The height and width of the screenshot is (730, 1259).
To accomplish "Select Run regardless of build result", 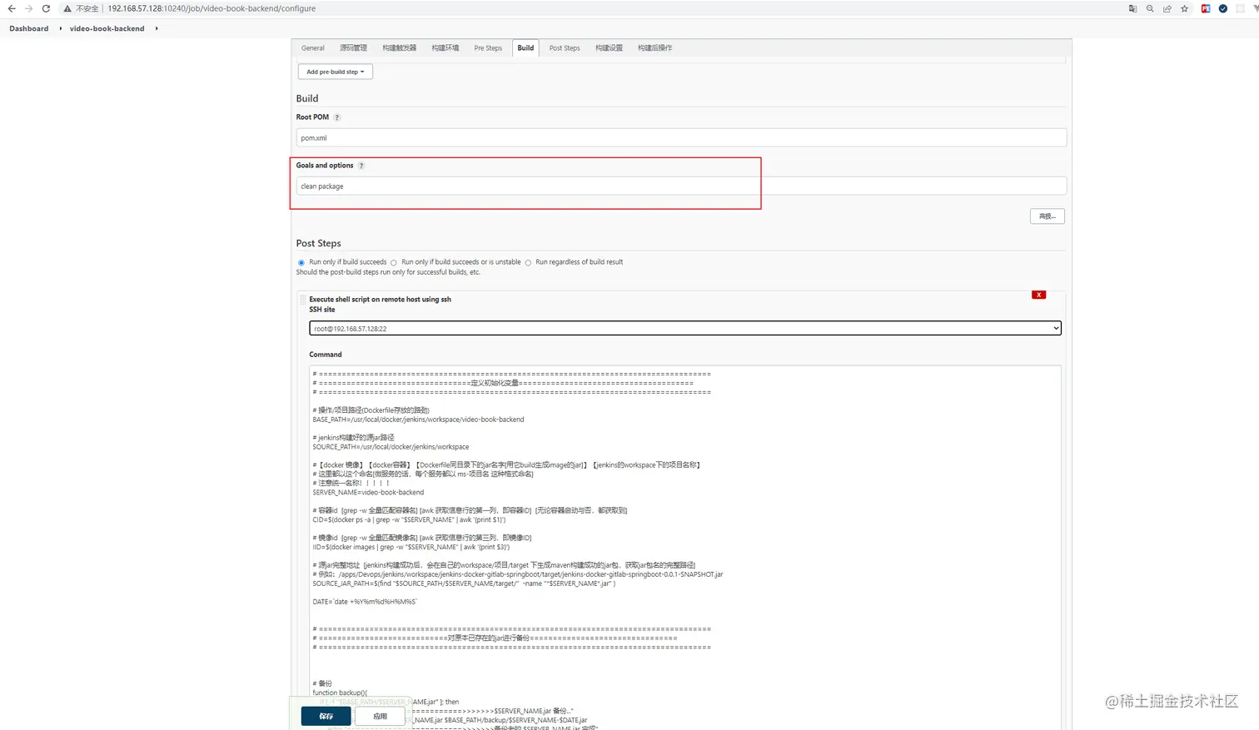I will [528, 262].
